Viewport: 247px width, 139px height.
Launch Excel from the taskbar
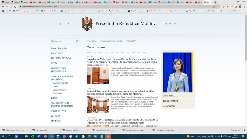click(33, 136)
